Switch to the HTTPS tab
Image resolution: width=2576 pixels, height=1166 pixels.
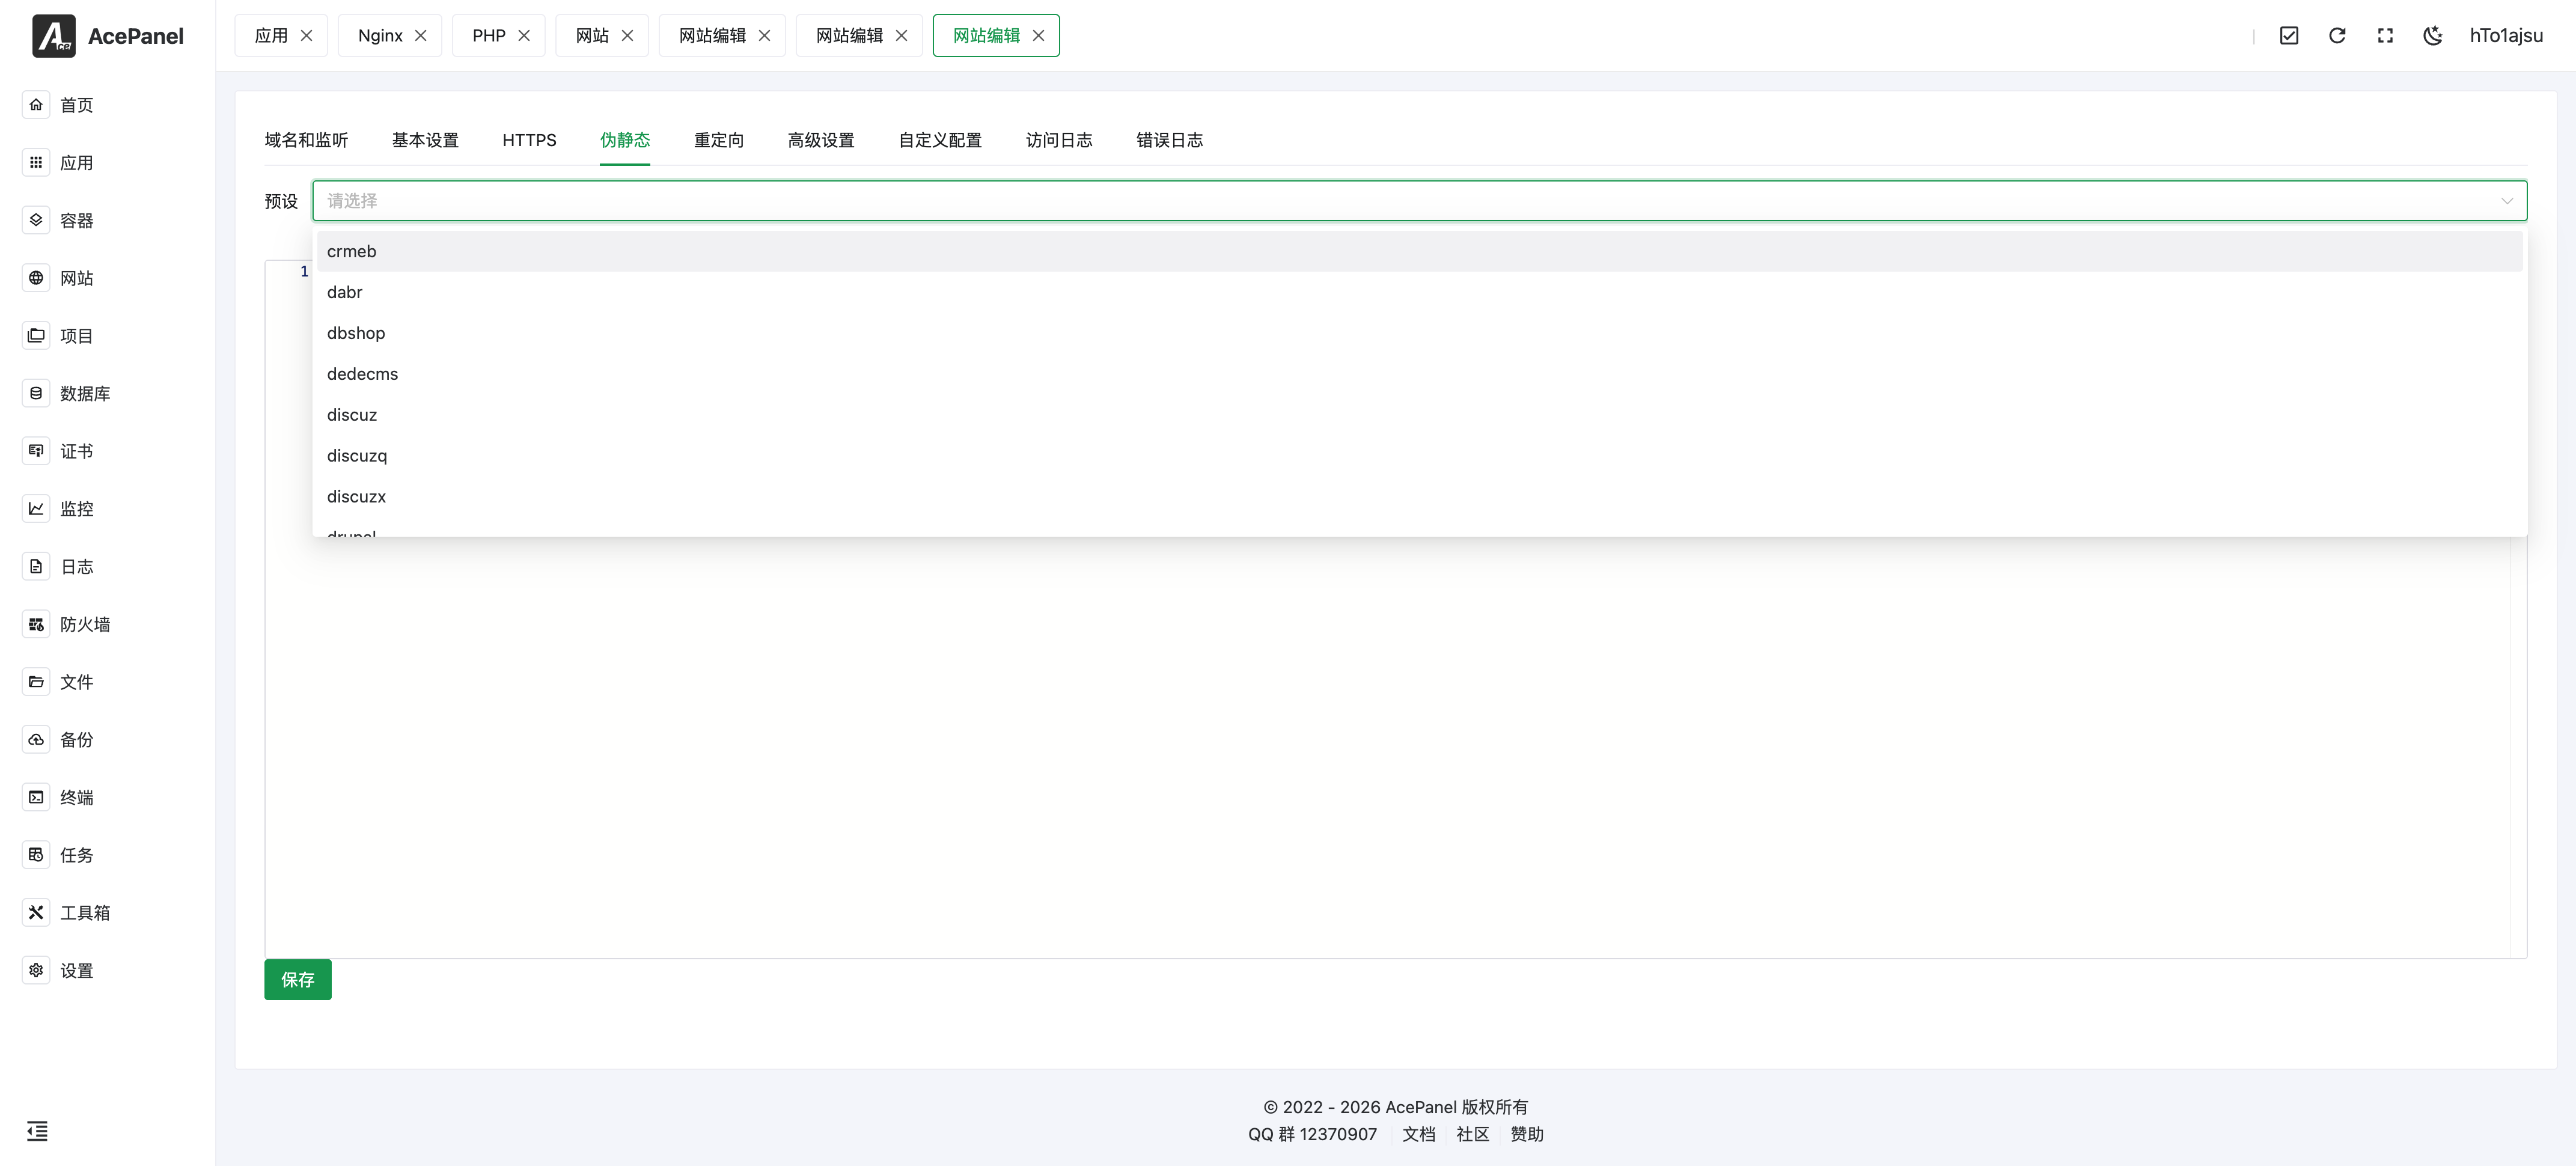point(529,140)
